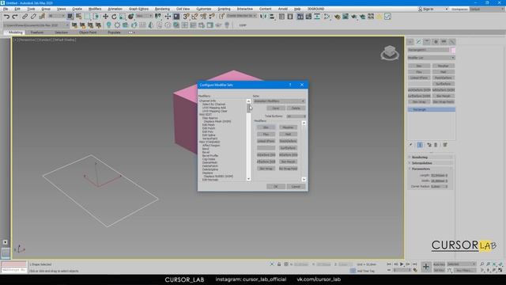Click the ViewCube in the viewport
This screenshot has width=506, height=285.
(x=390, y=53)
